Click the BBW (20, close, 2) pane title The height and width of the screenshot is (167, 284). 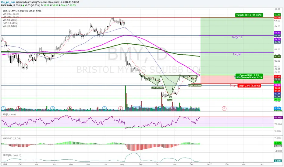pyautogui.click(x=12, y=155)
